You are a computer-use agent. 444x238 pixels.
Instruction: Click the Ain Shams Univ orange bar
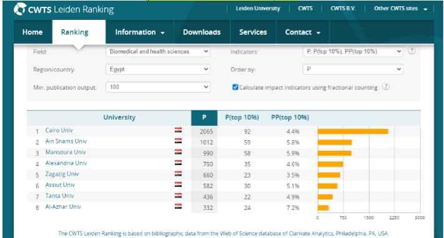click(x=335, y=142)
